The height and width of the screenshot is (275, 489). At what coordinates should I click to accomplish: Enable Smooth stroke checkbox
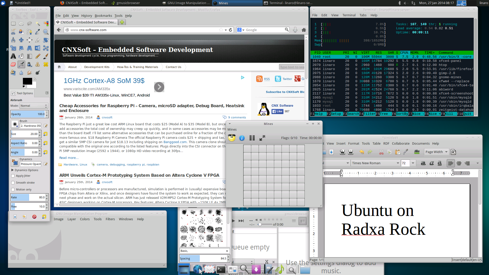13,183
